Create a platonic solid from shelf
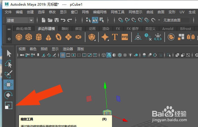 click(x=92, y=37)
